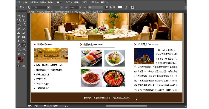Click the white text color swatch
Viewport: 209px width, 109px height.
tap(120, 7)
